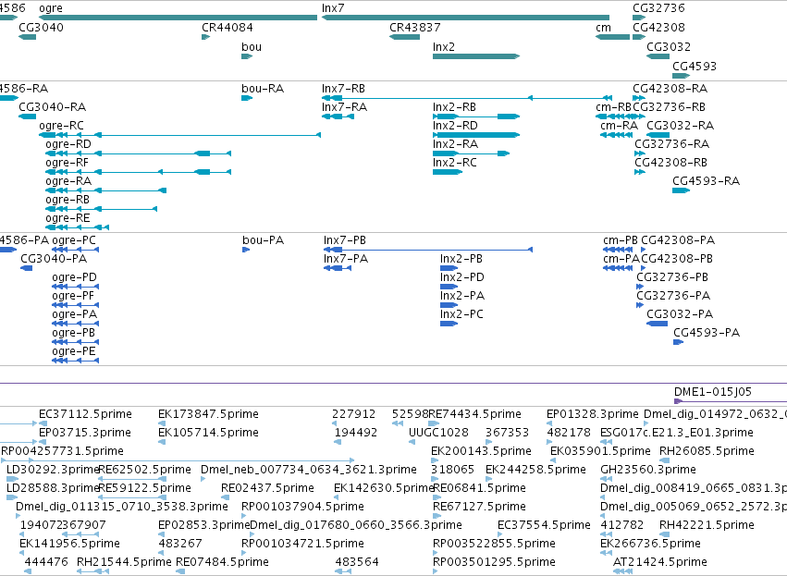Click the EK173847.5prime feature label
Viewport: 787px width, 576px height.
pos(208,414)
